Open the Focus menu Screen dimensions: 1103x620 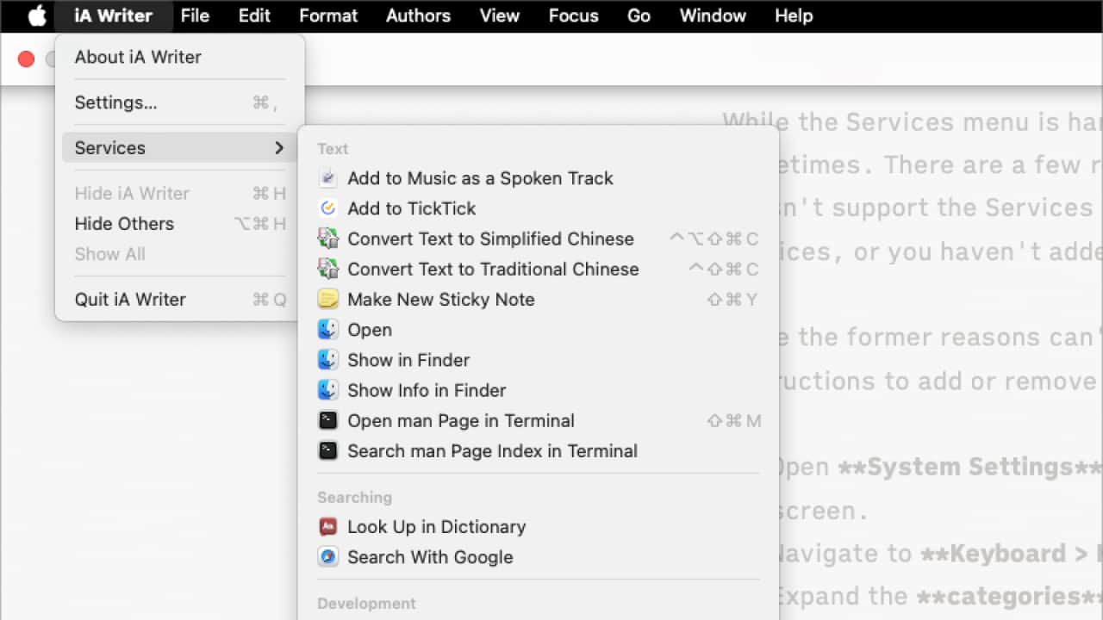(x=573, y=15)
